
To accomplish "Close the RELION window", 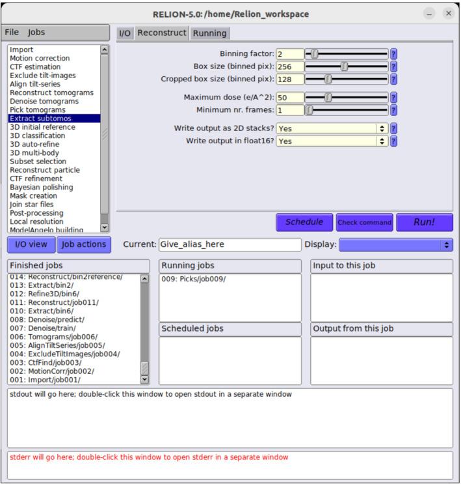I will 449,13.
